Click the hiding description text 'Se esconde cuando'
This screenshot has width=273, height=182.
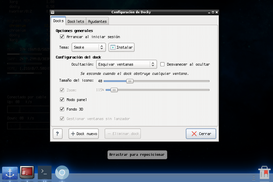tap(134, 73)
